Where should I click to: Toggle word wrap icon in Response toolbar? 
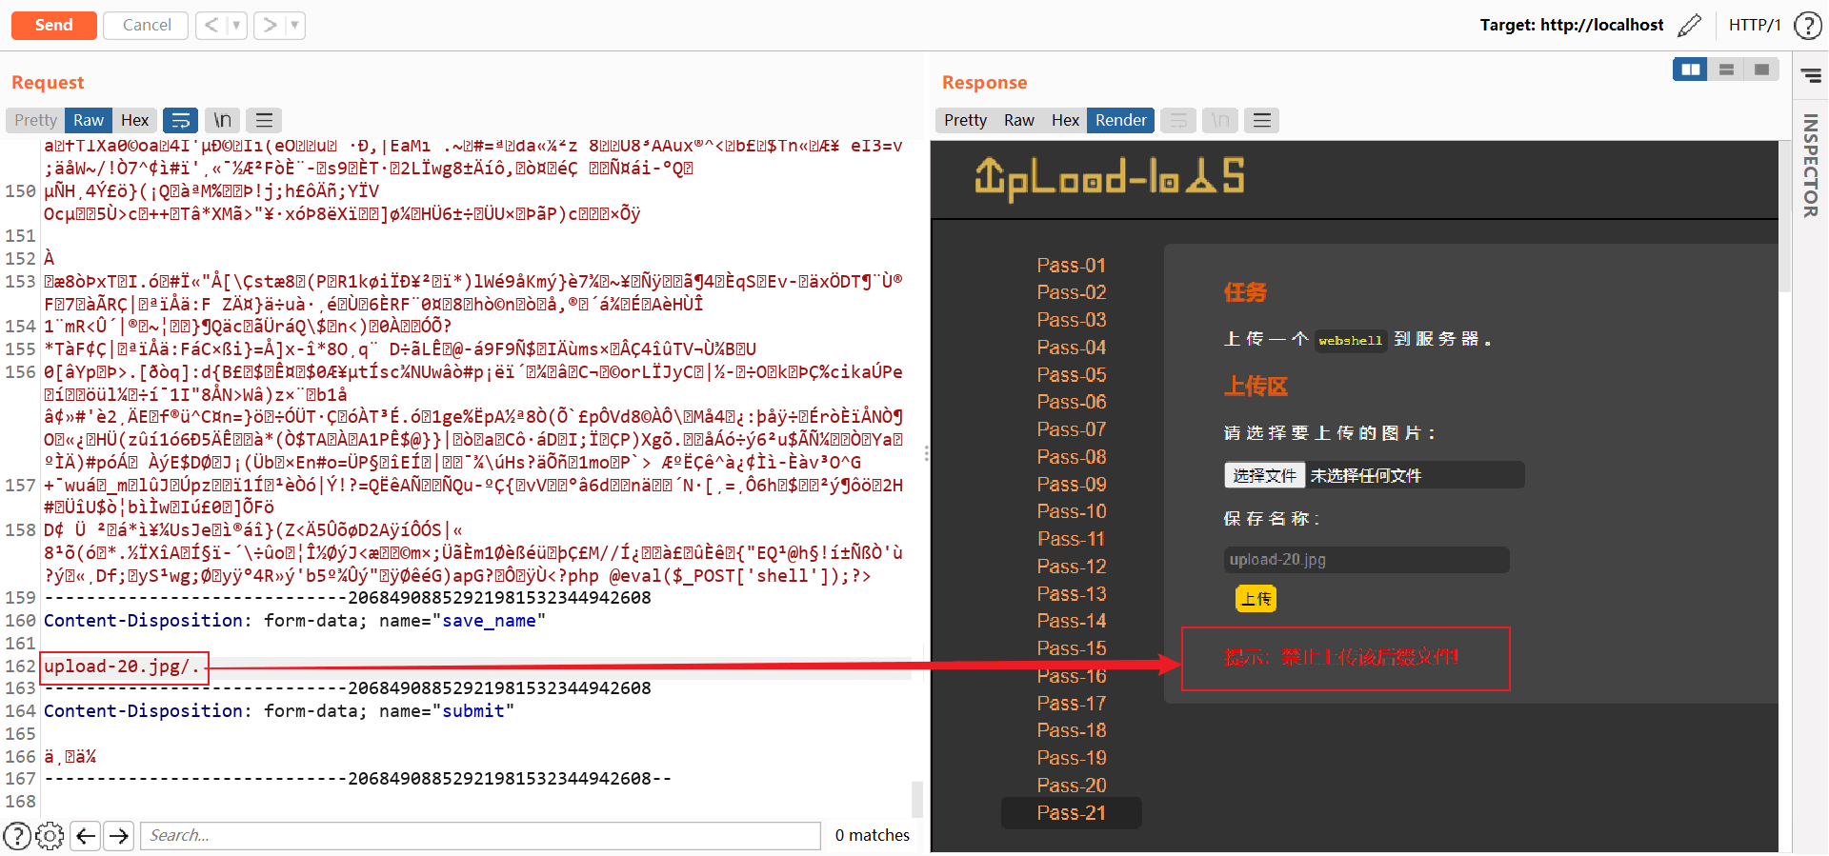tap(1178, 120)
